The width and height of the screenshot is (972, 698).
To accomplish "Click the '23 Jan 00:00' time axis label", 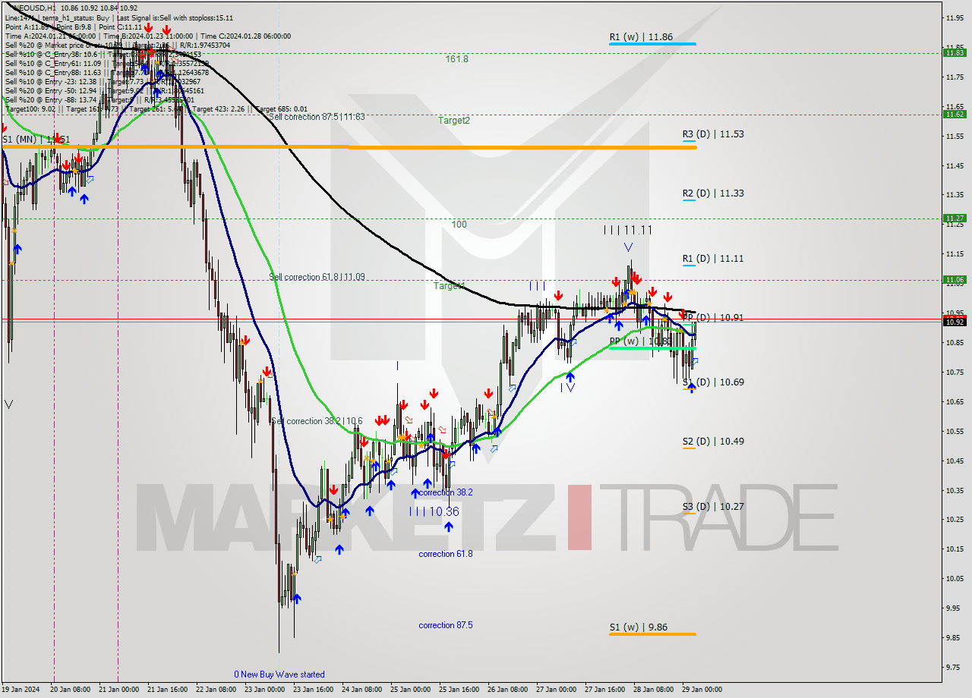I will (x=265, y=690).
